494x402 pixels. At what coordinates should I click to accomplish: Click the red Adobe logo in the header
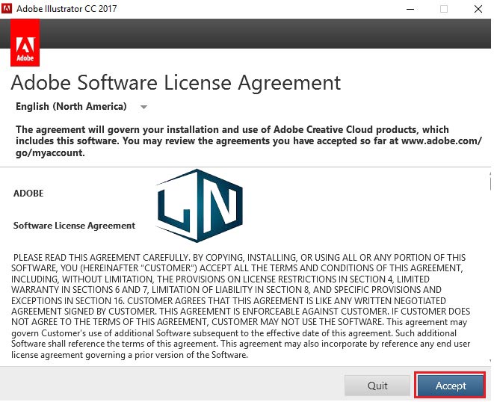click(x=25, y=44)
